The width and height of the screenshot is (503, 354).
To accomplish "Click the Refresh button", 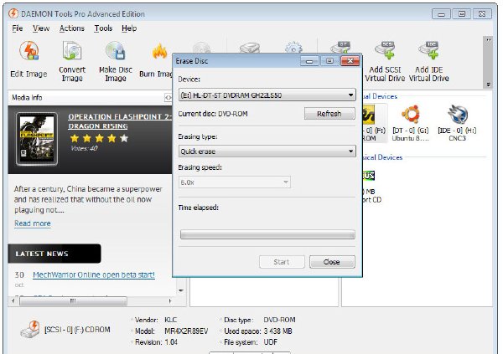I will (x=329, y=114).
